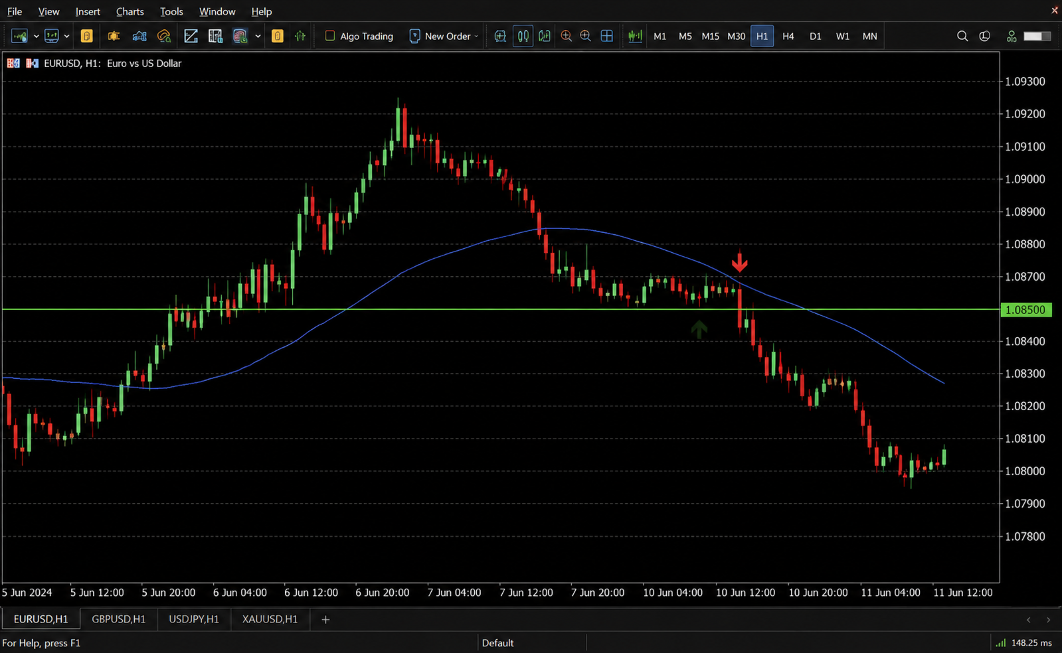This screenshot has width=1062, height=653.
Task: Add a new chart tab with plus
Action: pos(325,619)
